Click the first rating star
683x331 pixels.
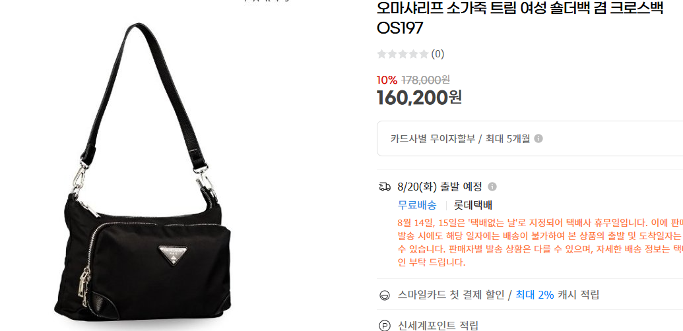coord(382,54)
